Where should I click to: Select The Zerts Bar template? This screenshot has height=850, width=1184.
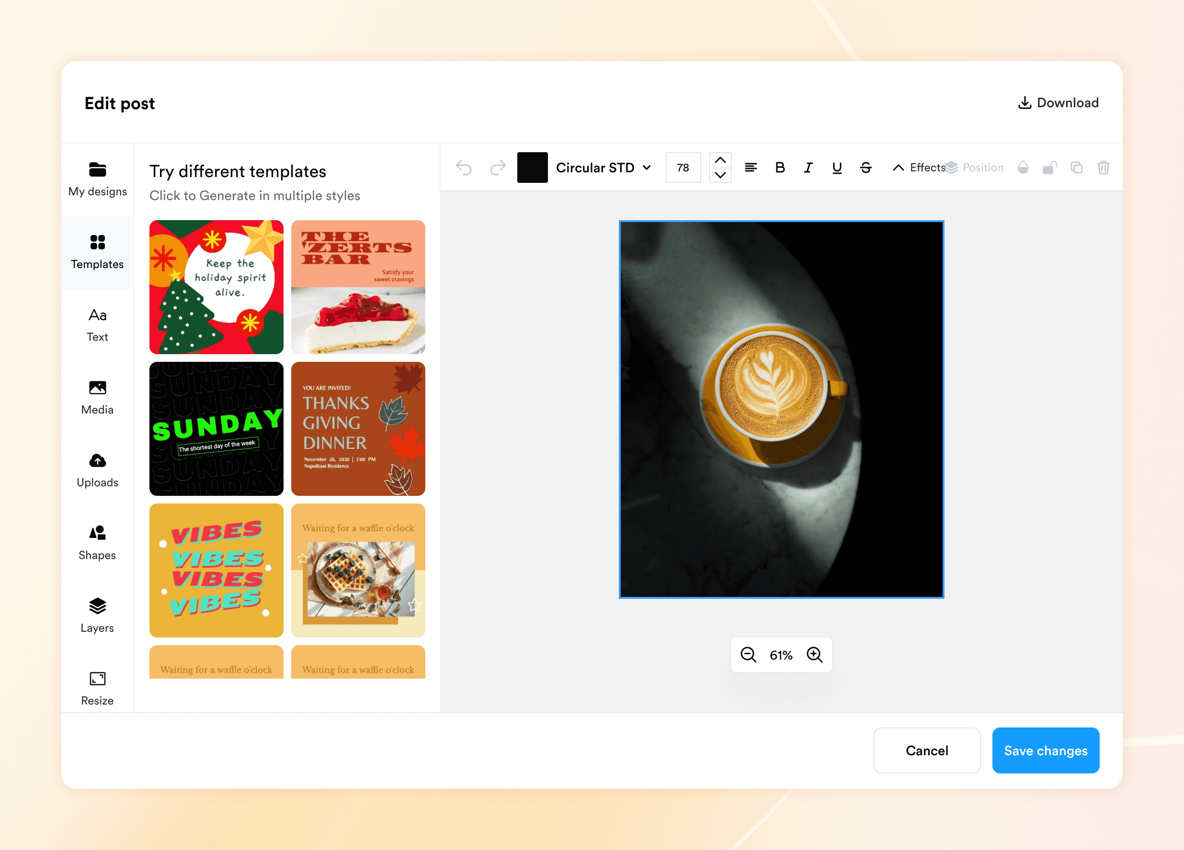pos(358,287)
